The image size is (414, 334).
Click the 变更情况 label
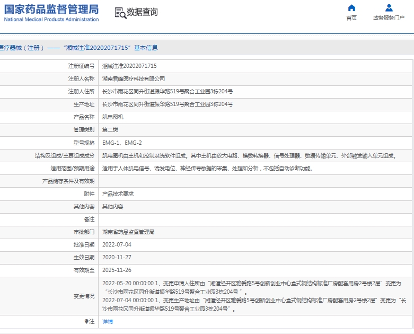[x=84, y=296]
